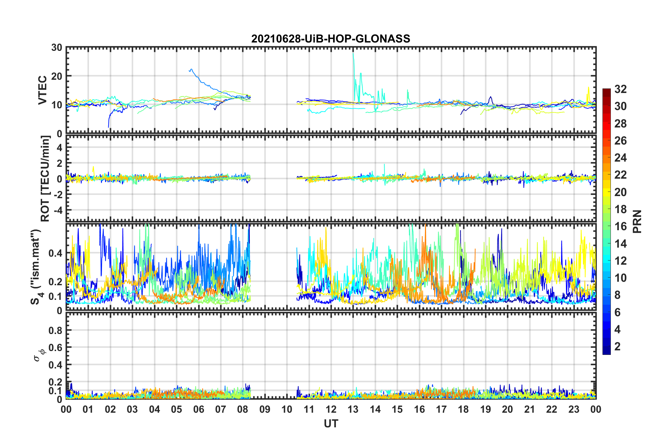Click the x-axis tick label 09

pyautogui.click(x=265, y=410)
